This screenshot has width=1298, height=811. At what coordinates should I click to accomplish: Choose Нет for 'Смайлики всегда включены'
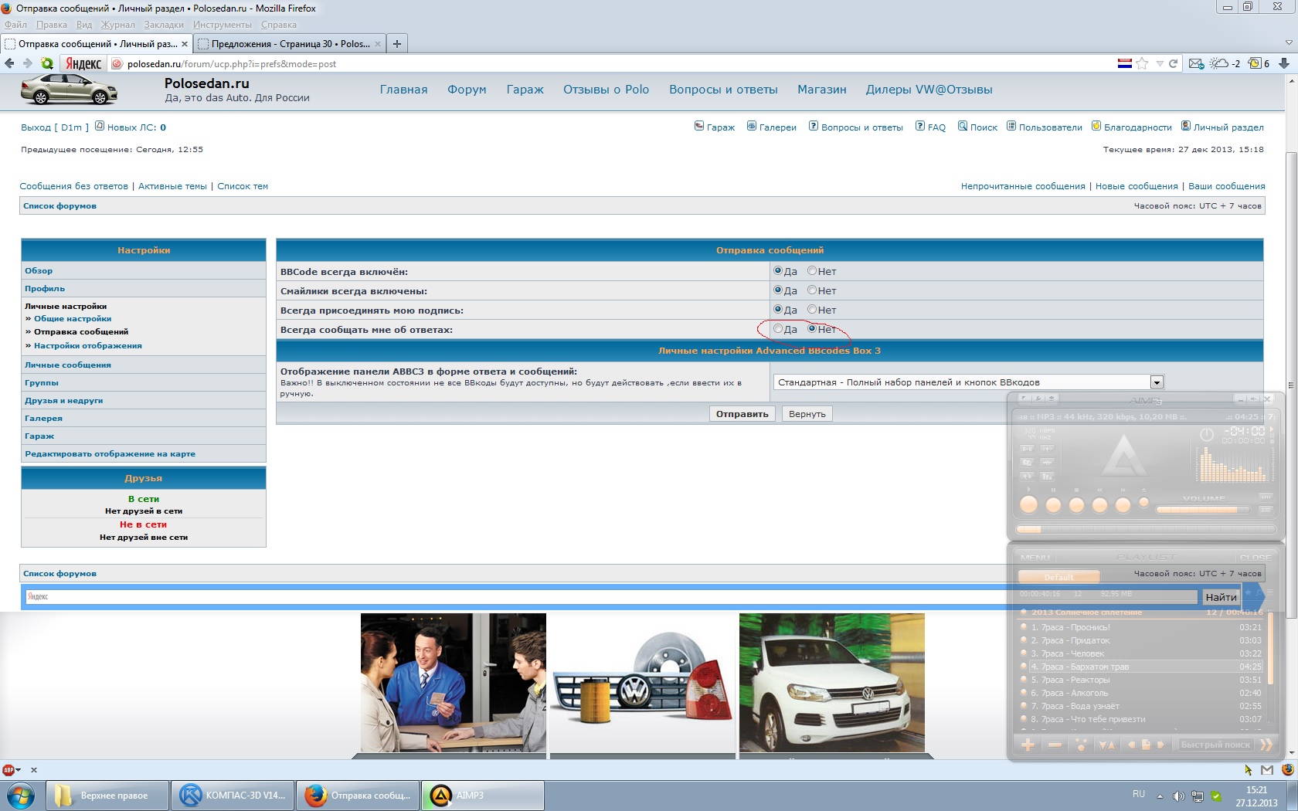click(812, 290)
